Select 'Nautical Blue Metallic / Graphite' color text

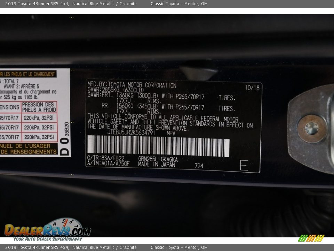tap(104, 3)
